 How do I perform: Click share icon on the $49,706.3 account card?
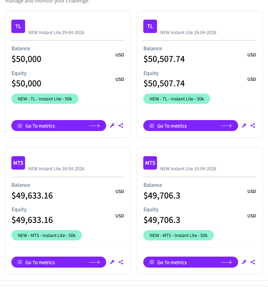point(253,262)
